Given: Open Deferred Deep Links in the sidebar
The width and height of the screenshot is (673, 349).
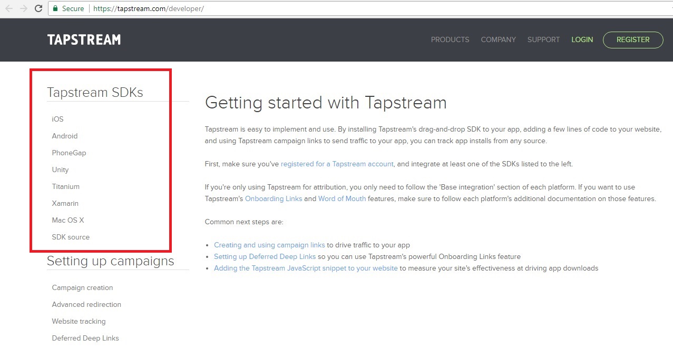Looking at the screenshot, I should click(x=85, y=338).
